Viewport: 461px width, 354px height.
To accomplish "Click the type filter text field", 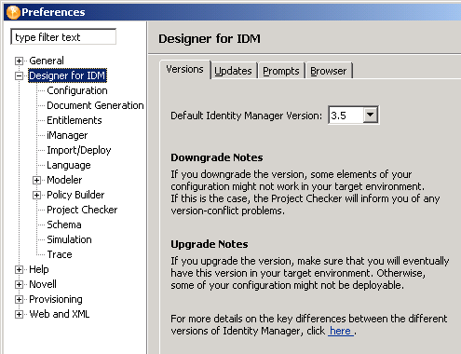I will coord(63,37).
